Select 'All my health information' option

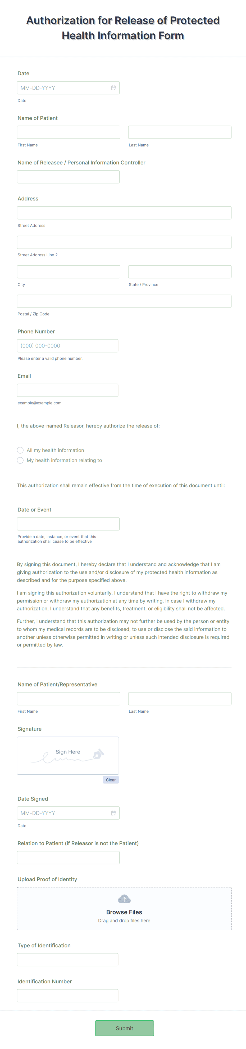[x=20, y=450]
